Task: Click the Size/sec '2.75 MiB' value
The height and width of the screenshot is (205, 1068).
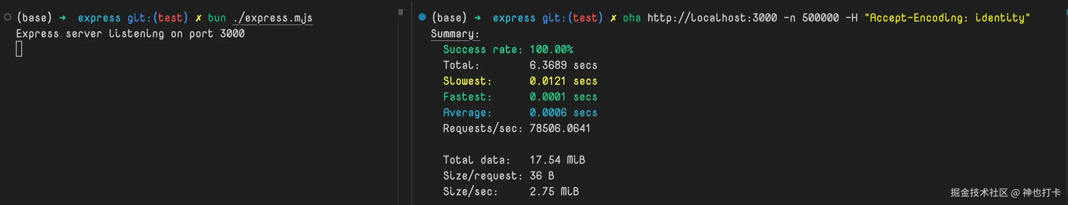Action: click(x=554, y=192)
